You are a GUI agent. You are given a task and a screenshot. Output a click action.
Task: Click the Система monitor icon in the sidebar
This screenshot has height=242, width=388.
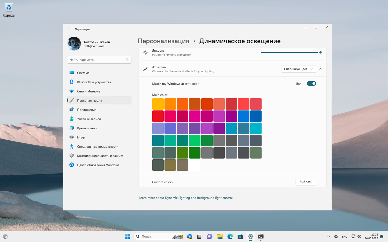[72, 73]
